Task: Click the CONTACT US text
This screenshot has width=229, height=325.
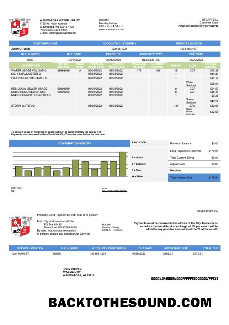Action: [x=17, y=190]
